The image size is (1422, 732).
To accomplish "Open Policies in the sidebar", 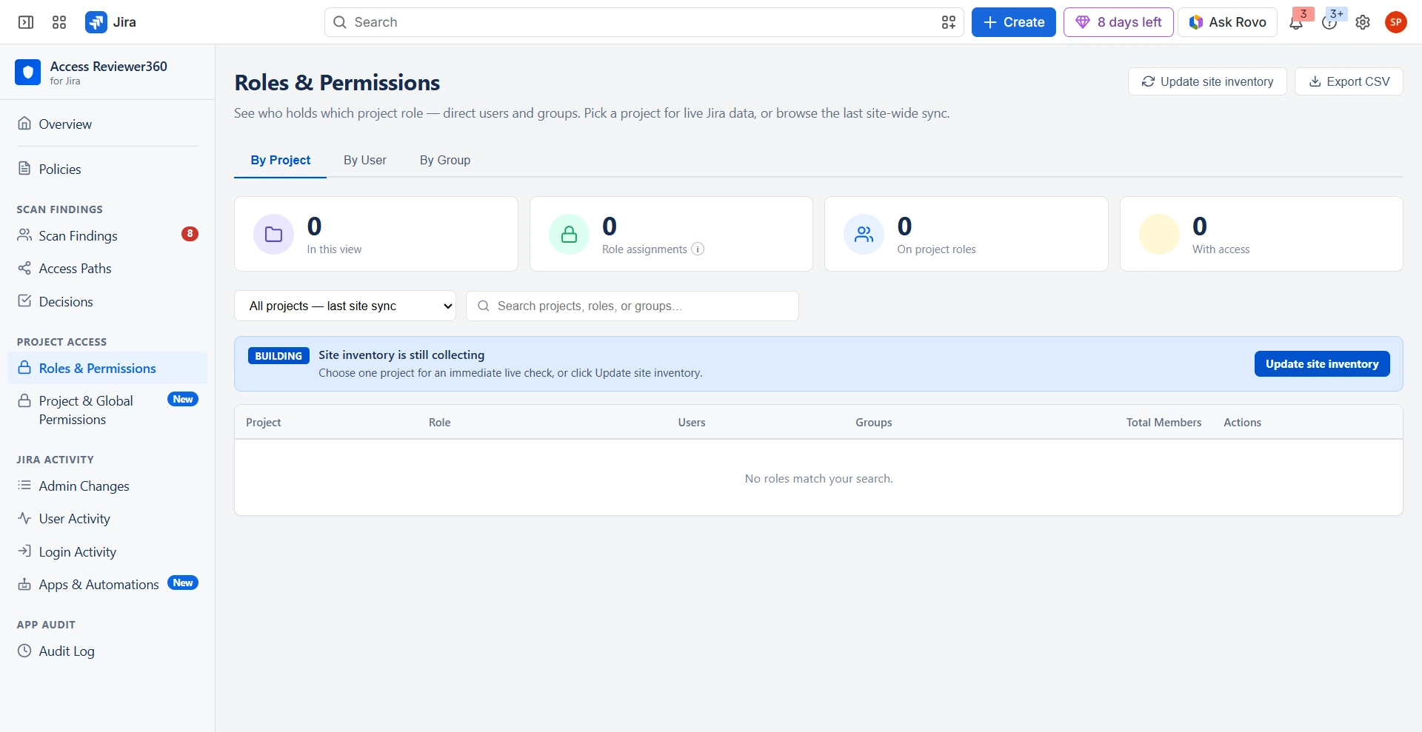I will (x=107, y=169).
